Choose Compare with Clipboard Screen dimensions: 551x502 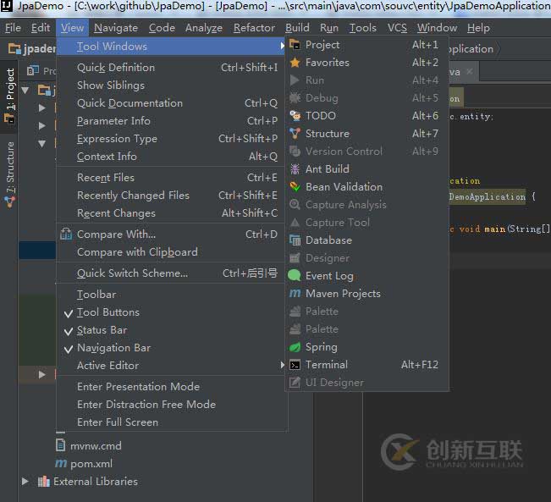[x=172, y=252]
